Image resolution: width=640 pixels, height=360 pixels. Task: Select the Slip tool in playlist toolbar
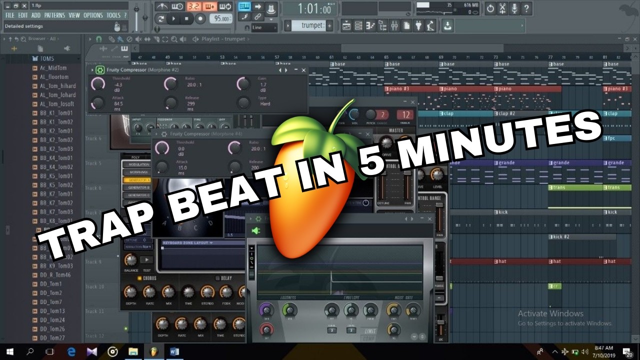[147, 39]
